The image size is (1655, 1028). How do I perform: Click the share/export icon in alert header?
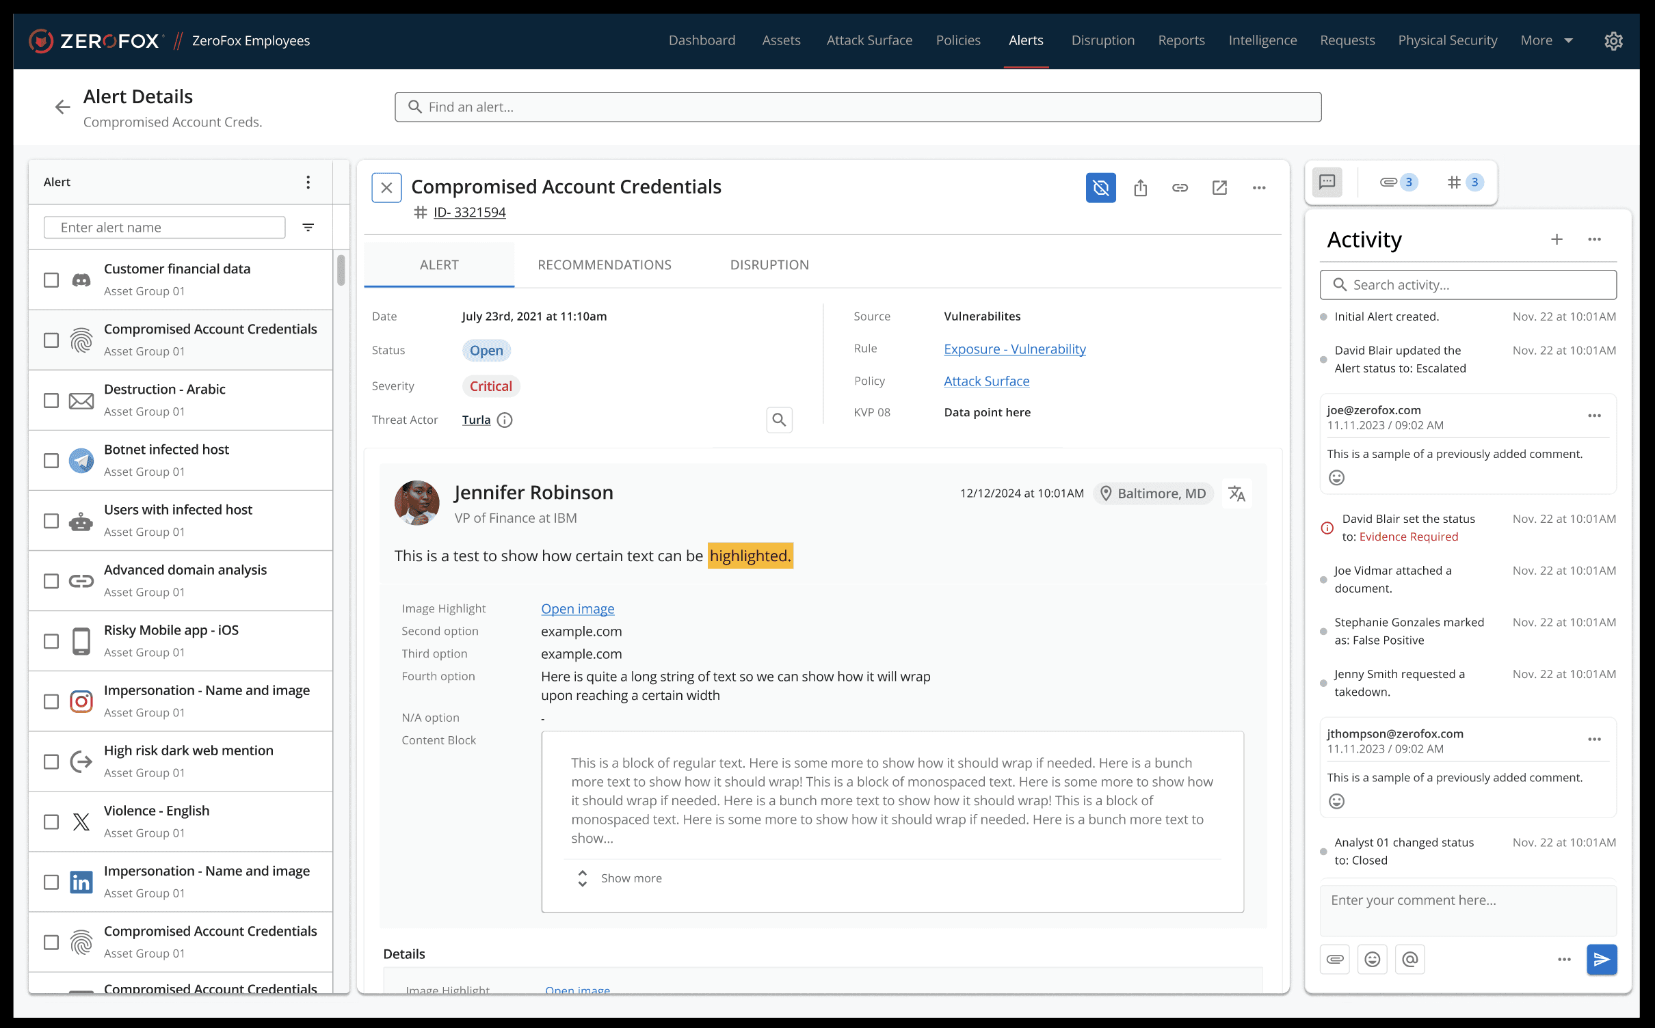1140,187
